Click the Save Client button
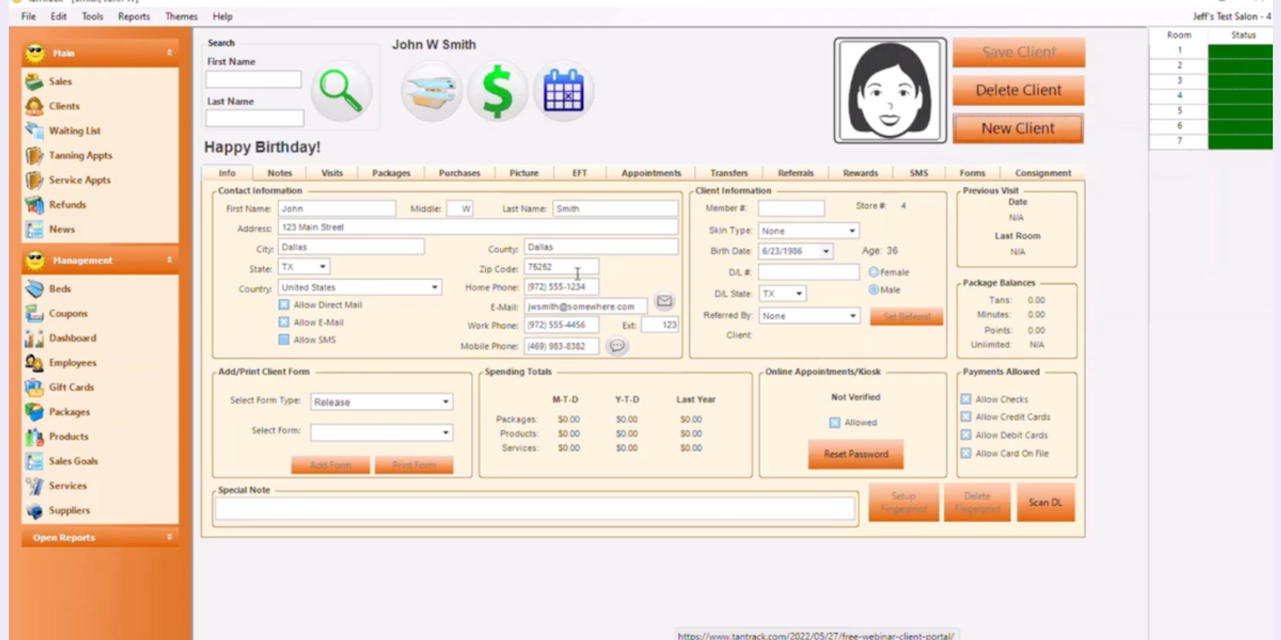The image size is (1281, 640). [x=1018, y=52]
